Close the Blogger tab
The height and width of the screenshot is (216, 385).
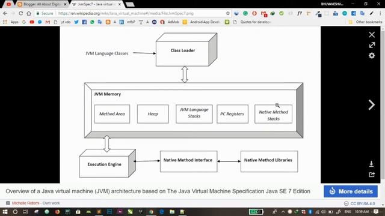point(65,4)
